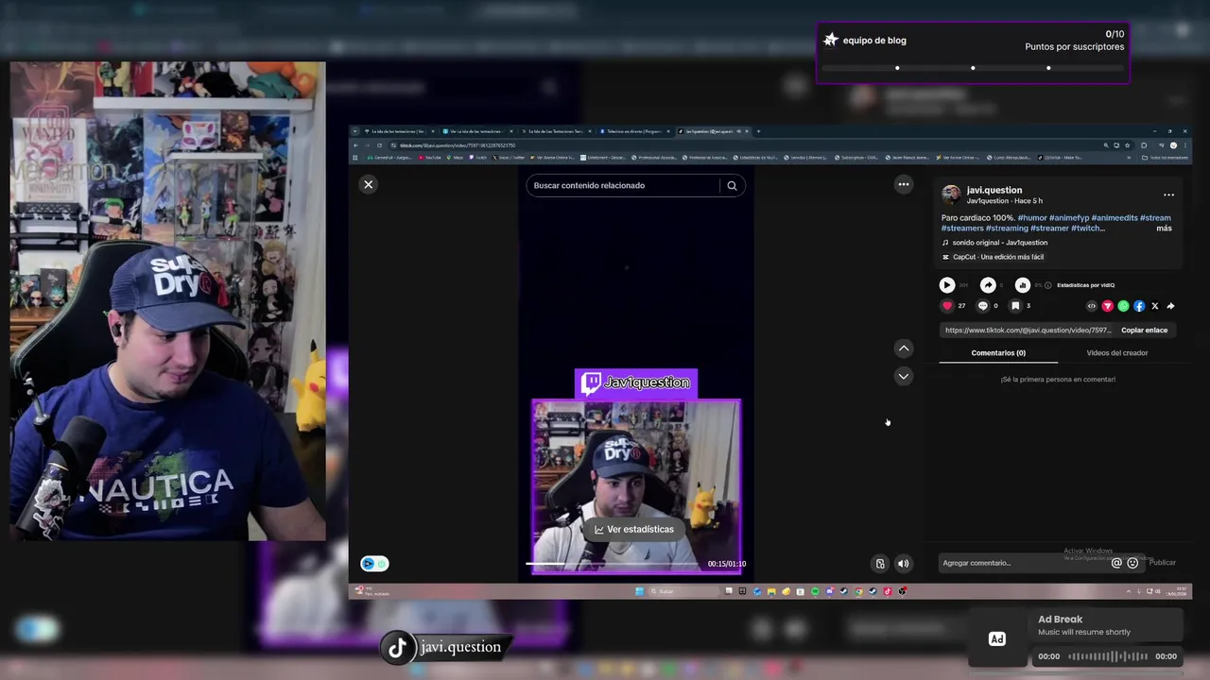Image resolution: width=1210 pixels, height=680 pixels.
Task: Toggle the auto-scroll switch below the video
Action: click(374, 564)
